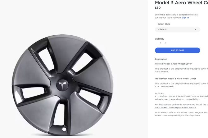208x138 pixels.
Task: Click the $30 price text
Action: pos(158,8)
